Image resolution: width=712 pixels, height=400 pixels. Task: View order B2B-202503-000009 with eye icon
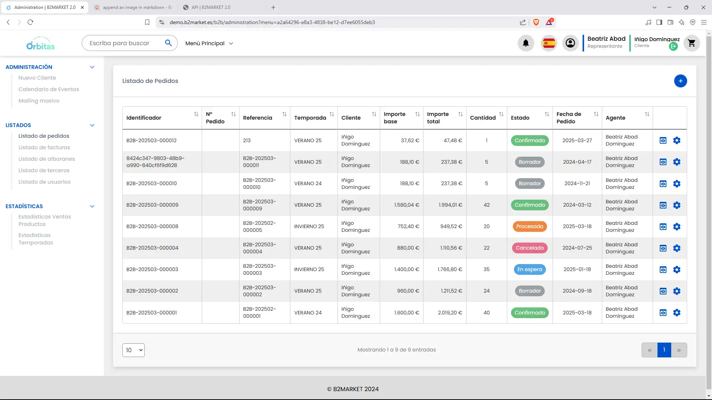coord(663,205)
